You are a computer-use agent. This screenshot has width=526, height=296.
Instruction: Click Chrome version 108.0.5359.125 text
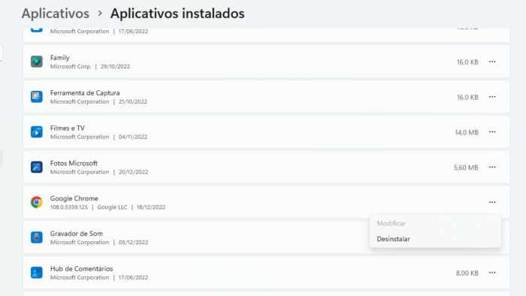click(69, 207)
